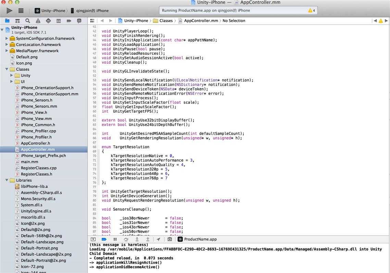This screenshot has height=273, width=390.
Task: Jump to next issue arrow
Action: click(386, 21)
